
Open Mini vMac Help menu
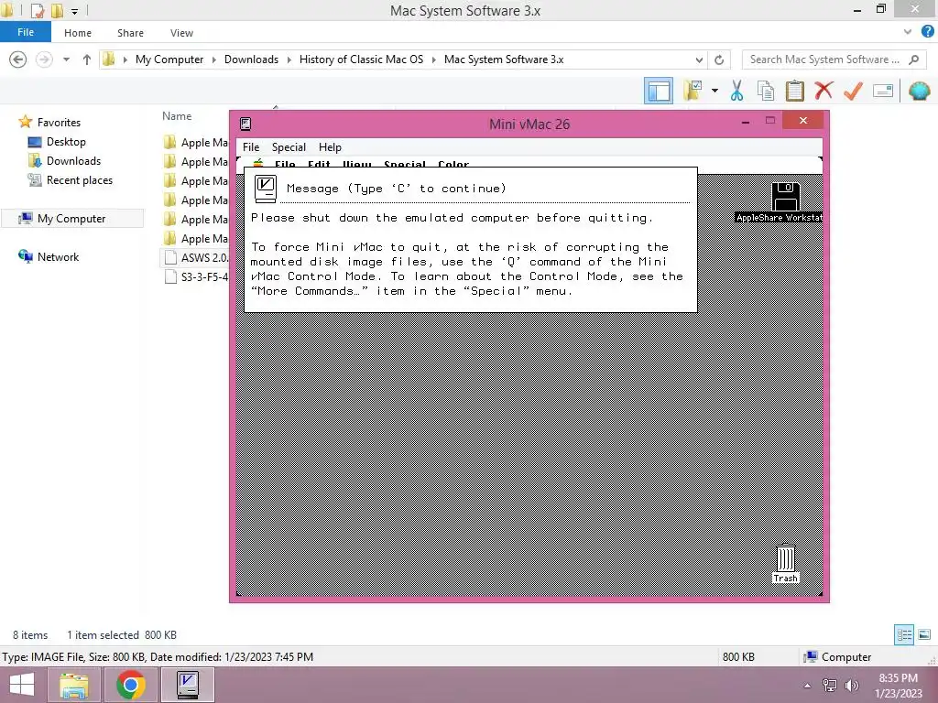330,147
